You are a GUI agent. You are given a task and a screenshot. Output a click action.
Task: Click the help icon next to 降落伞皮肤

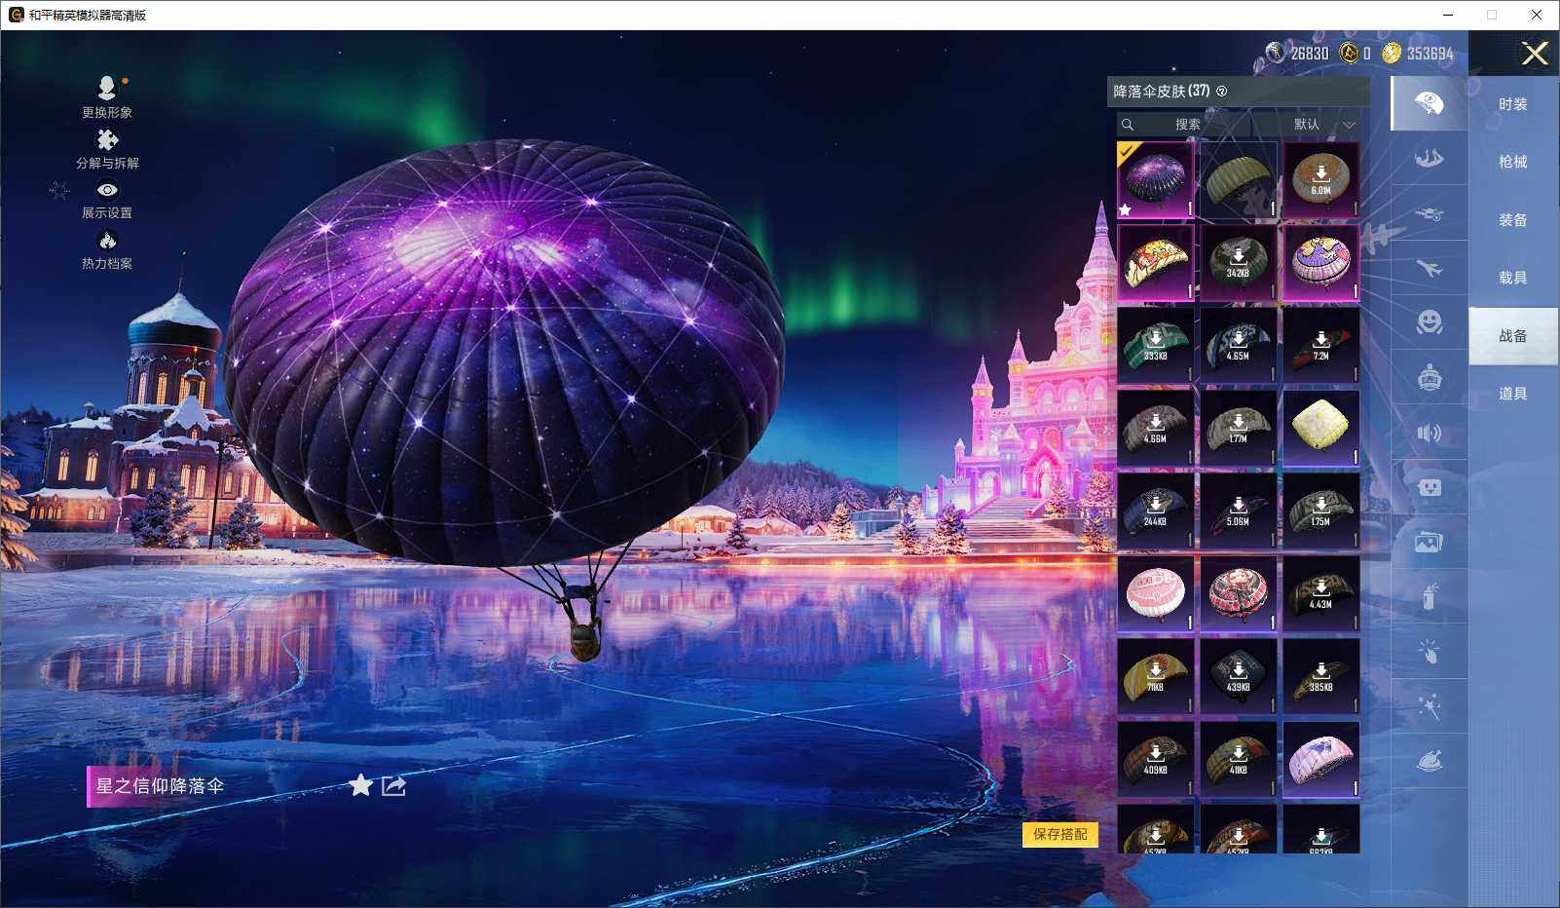tap(1222, 92)
